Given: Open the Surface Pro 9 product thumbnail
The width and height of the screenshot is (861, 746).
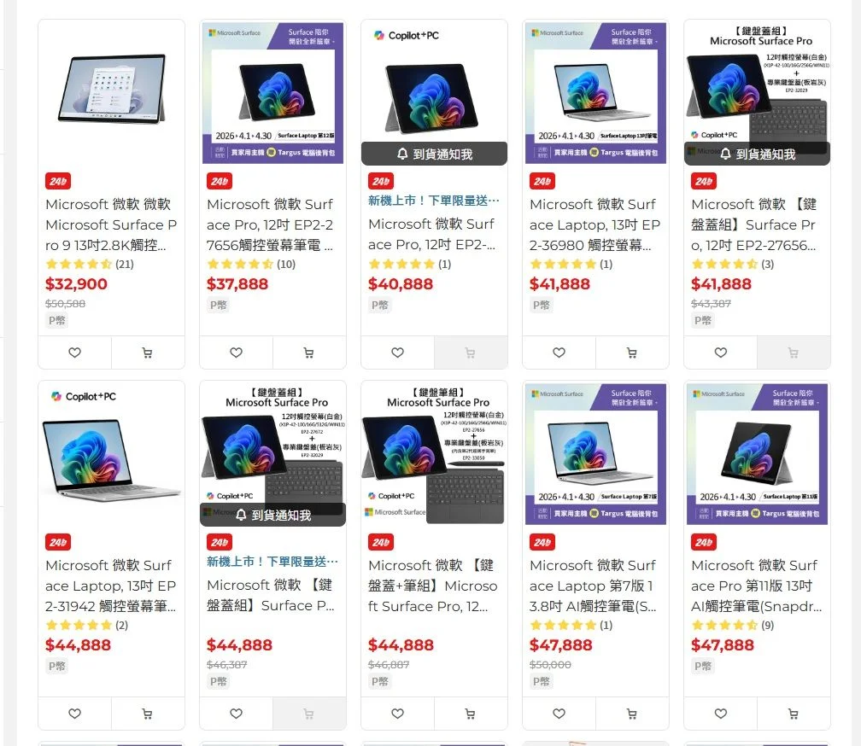Looking at the screenshot, I should [x=111, y=92].
